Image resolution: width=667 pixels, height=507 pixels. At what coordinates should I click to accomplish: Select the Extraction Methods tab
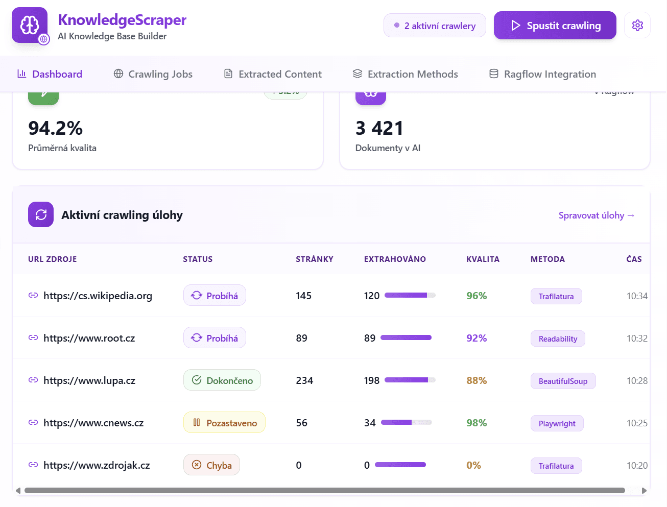[405, 74]
